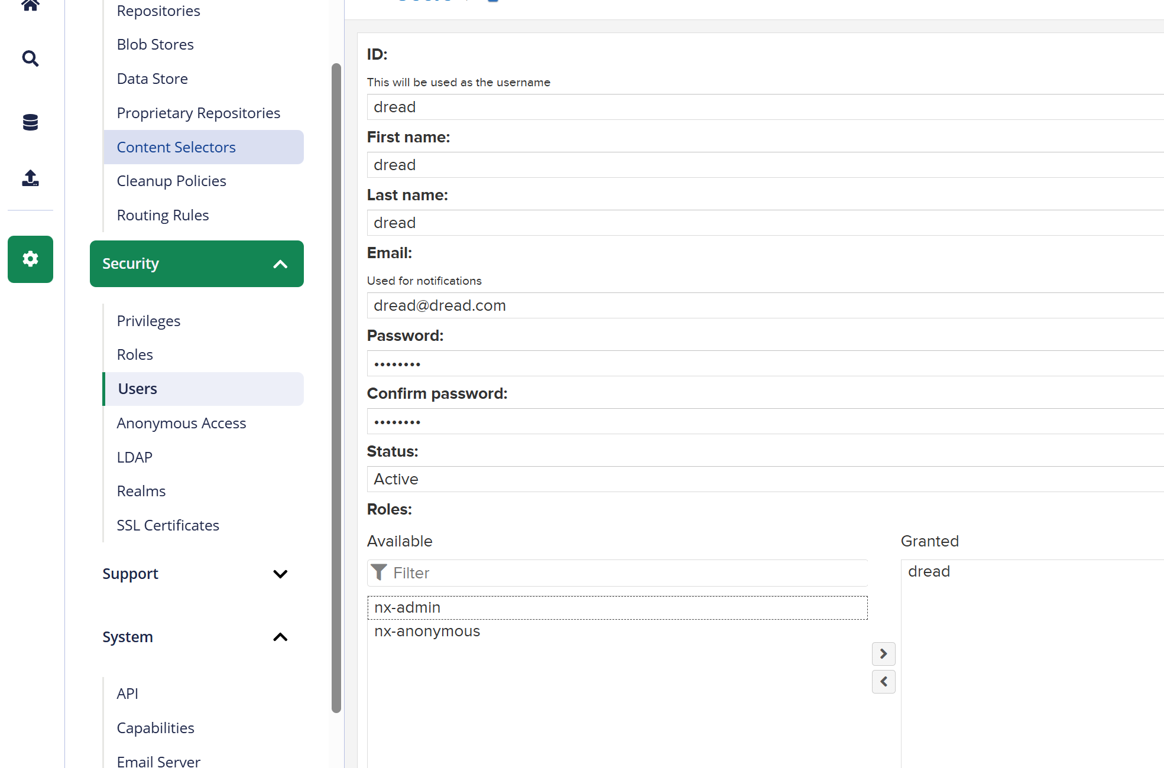The width and height of the screenshot is (1164, 768).
Task: Collapse the System section
Action: point(280,637)
